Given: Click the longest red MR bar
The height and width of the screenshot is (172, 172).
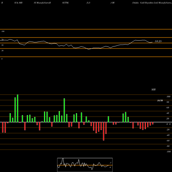Looking at the screenshot, I should [x=104, y=131].
